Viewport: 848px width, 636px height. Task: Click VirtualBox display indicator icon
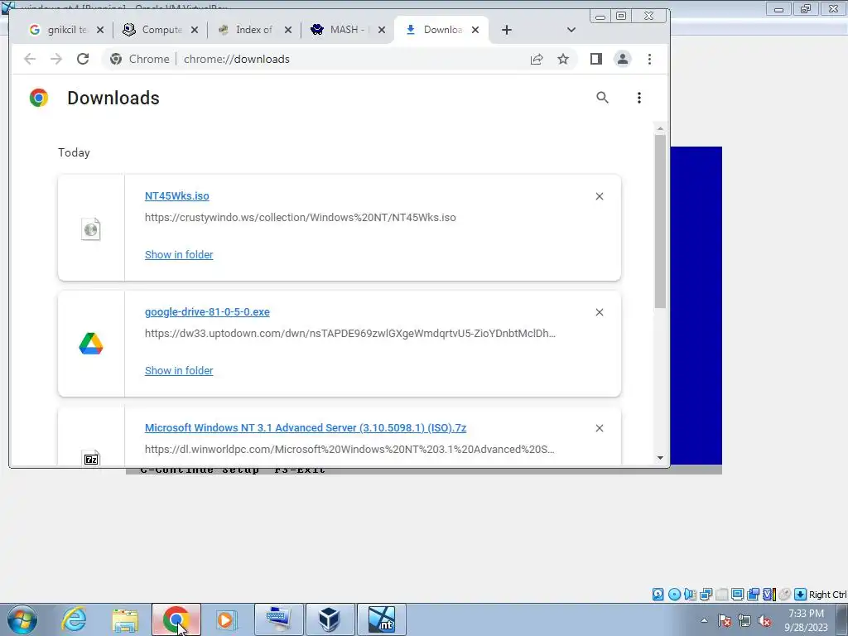pos(737,595)
